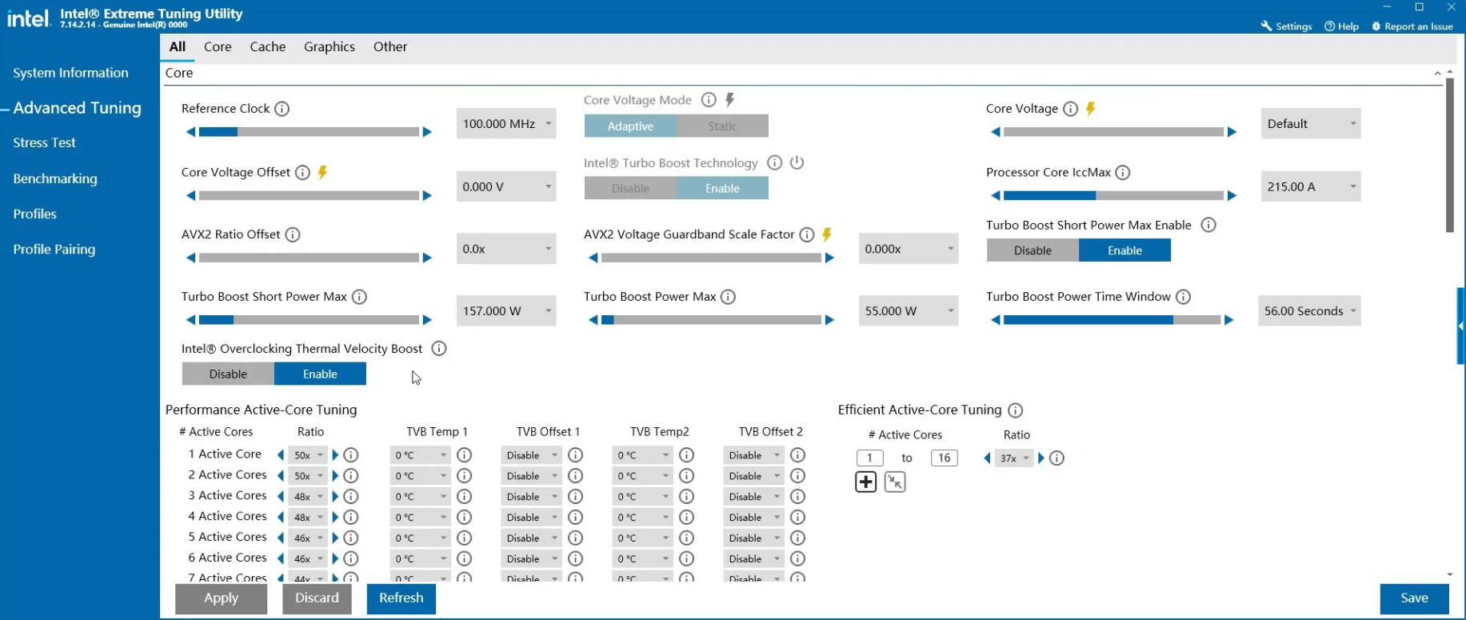
Task: Set Core Voltage Mode to Static
Action: pyautogui.click(x=721, y=126)
